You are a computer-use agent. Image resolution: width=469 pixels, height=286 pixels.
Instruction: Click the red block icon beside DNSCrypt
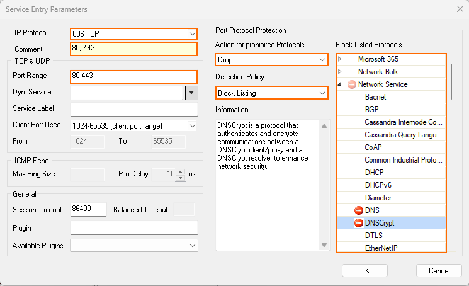(x=359, y=222)
